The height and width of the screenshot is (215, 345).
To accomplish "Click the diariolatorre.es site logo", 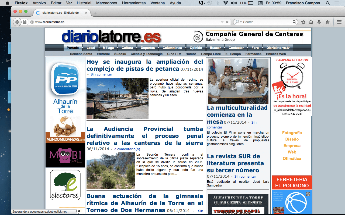I will click(111, 37).
